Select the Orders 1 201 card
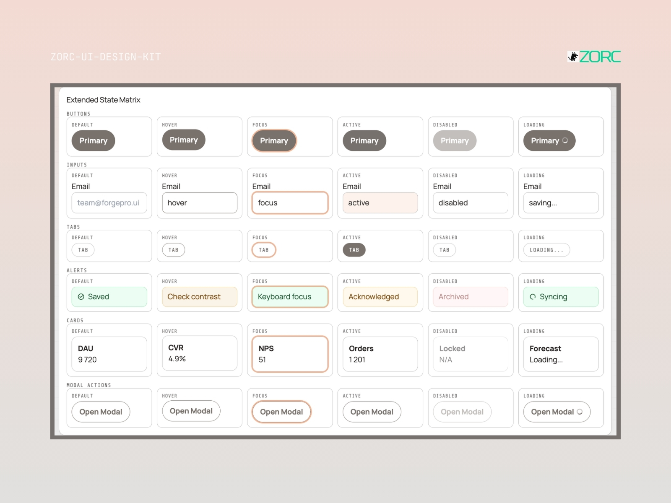 pyautogui.click(x=380, y=354)
